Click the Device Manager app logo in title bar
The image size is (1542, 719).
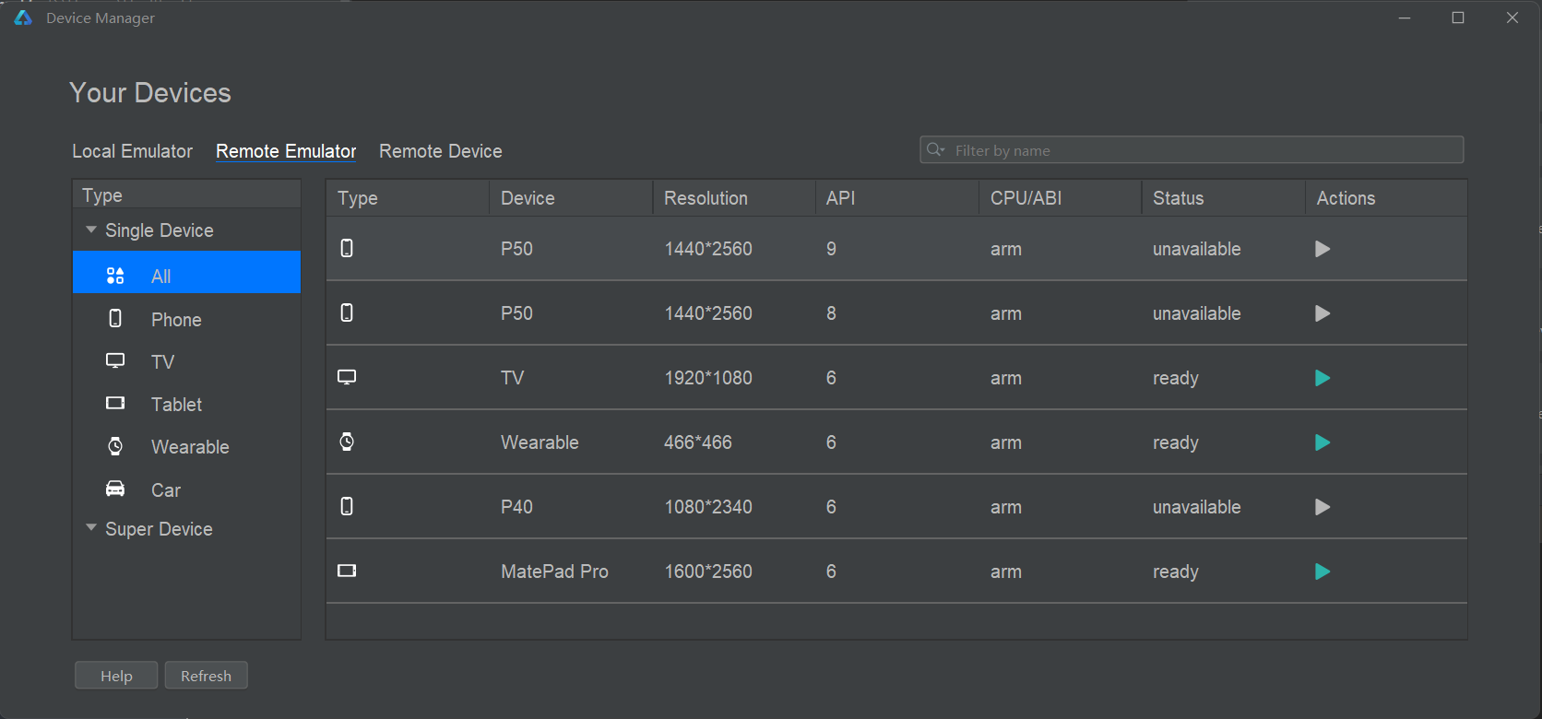[23, 18]
